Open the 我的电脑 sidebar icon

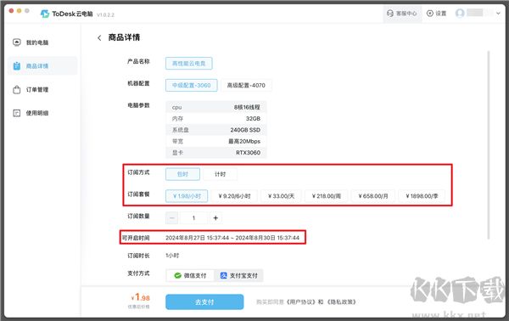[17, 42]
